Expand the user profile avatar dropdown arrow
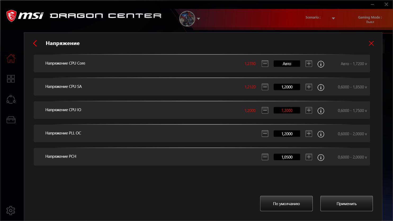Viewport: 393px width, 221px height. point(199,19)
